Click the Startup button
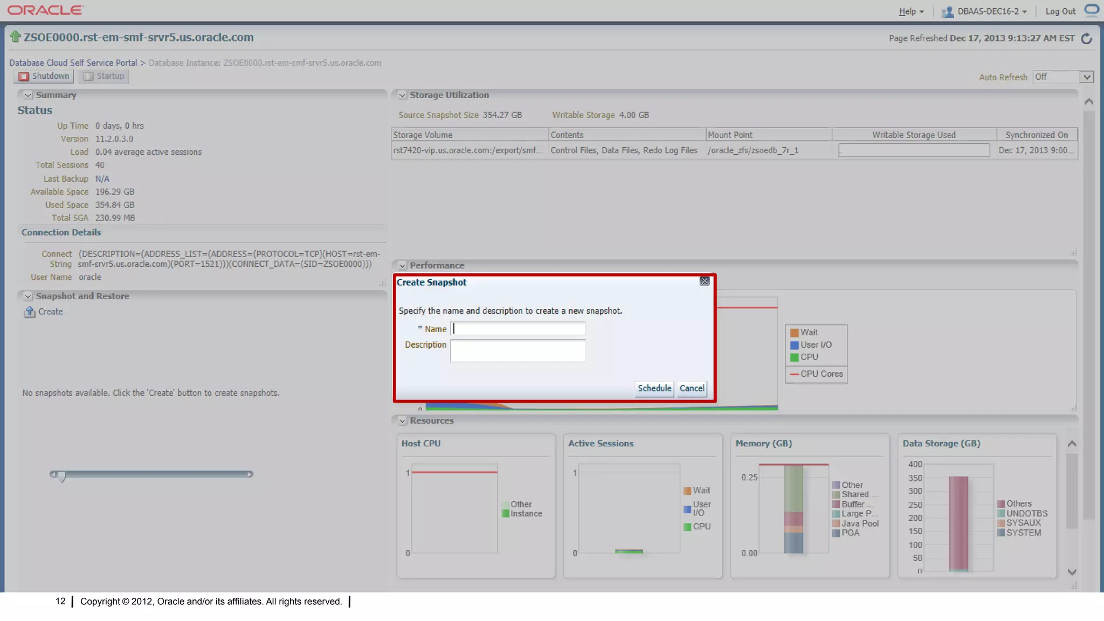Viewport: 1104px width, 621px height. tap(103, 76)
